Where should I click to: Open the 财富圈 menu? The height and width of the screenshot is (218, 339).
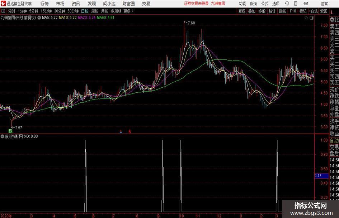tap(129, 4)
